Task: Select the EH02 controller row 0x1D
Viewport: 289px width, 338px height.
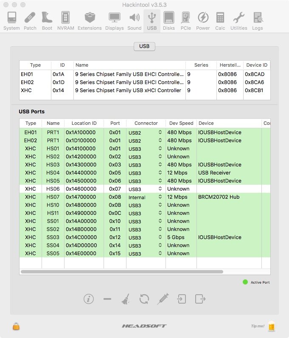Action: click(x=145, y=82)
